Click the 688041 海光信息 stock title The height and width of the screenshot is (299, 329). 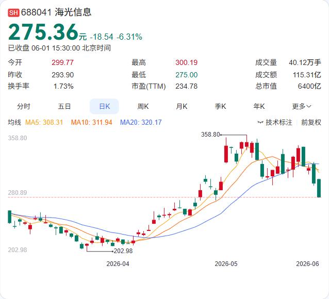56,12
